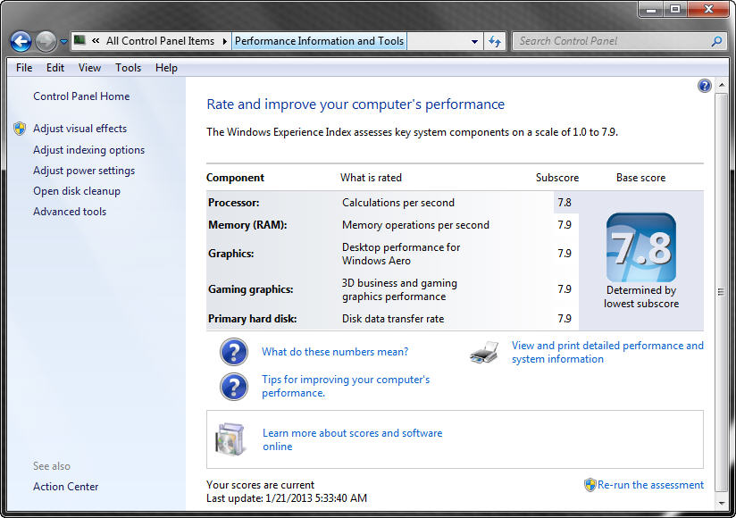
Task: Close the Performance Information window
Action: click(x=708, y=9)
